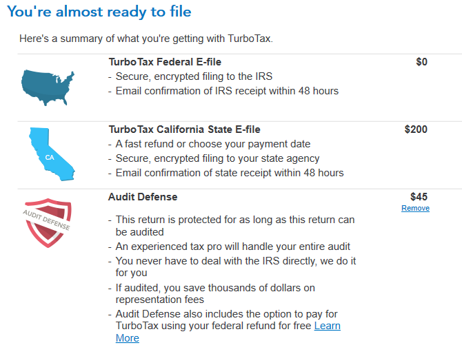Image resolution: width=462 pixels, height=345 pixels.
Task: Select the TurboTax California State E-file title
Action: click(x=184, y=129)
